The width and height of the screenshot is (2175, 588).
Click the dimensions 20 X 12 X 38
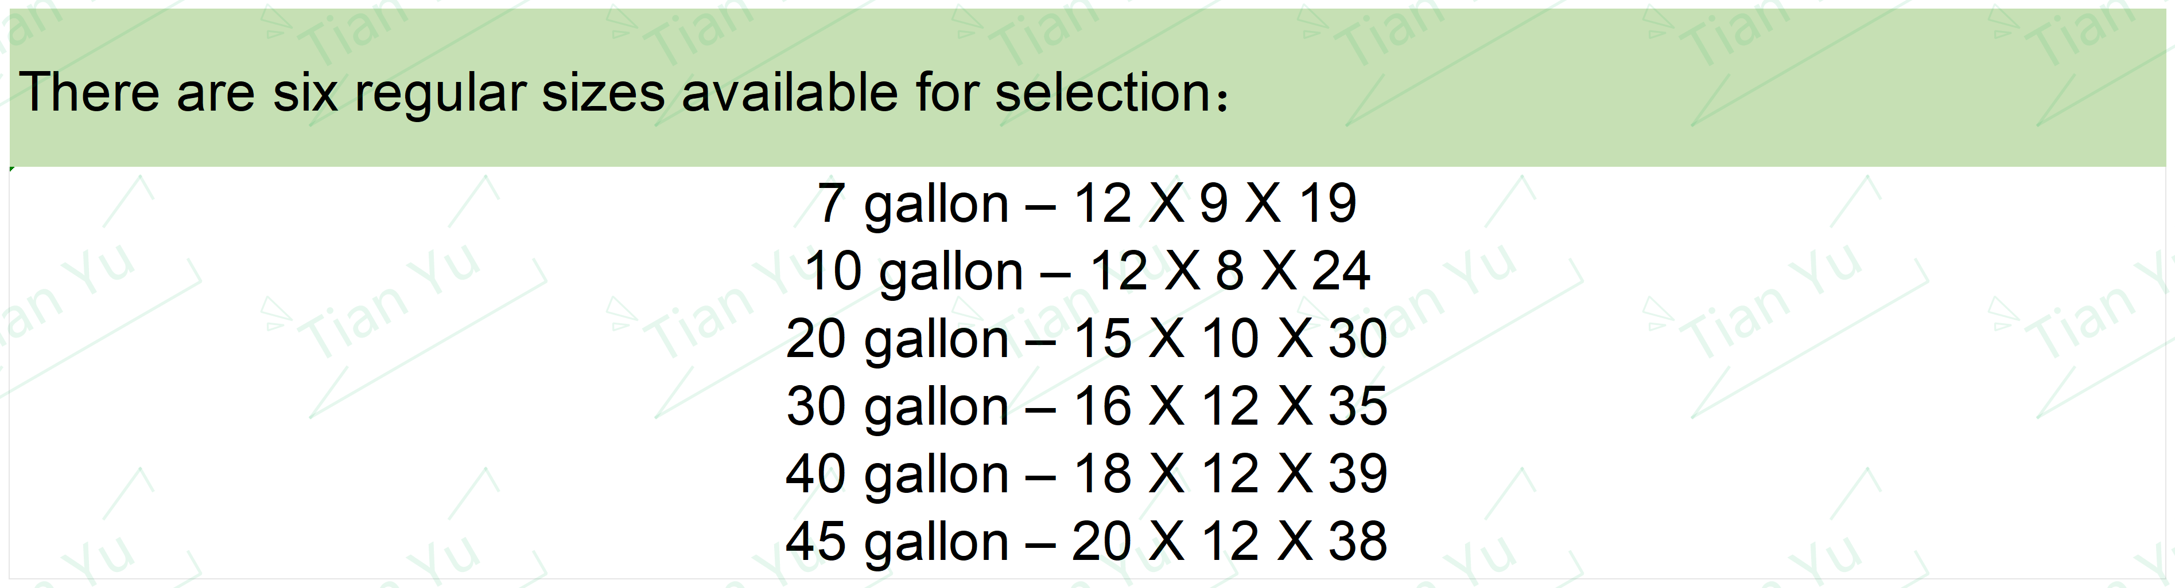pos(1229,541)
